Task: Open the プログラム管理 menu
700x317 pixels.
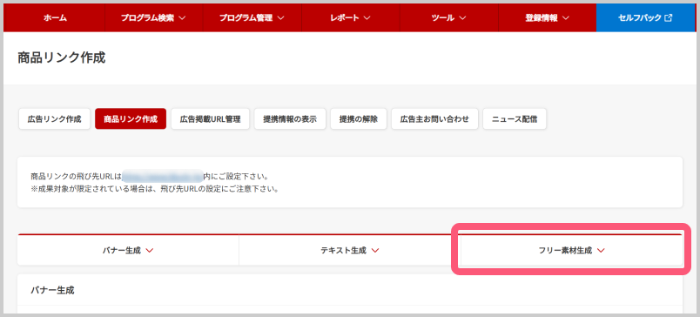Action: [x=252, y=18]
